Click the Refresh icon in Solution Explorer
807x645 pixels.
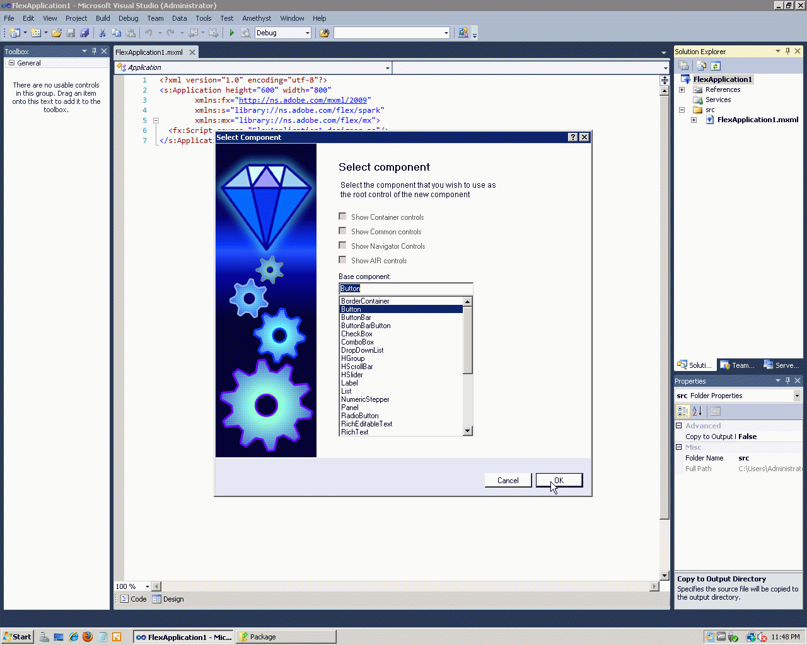[x=716, y=66]
